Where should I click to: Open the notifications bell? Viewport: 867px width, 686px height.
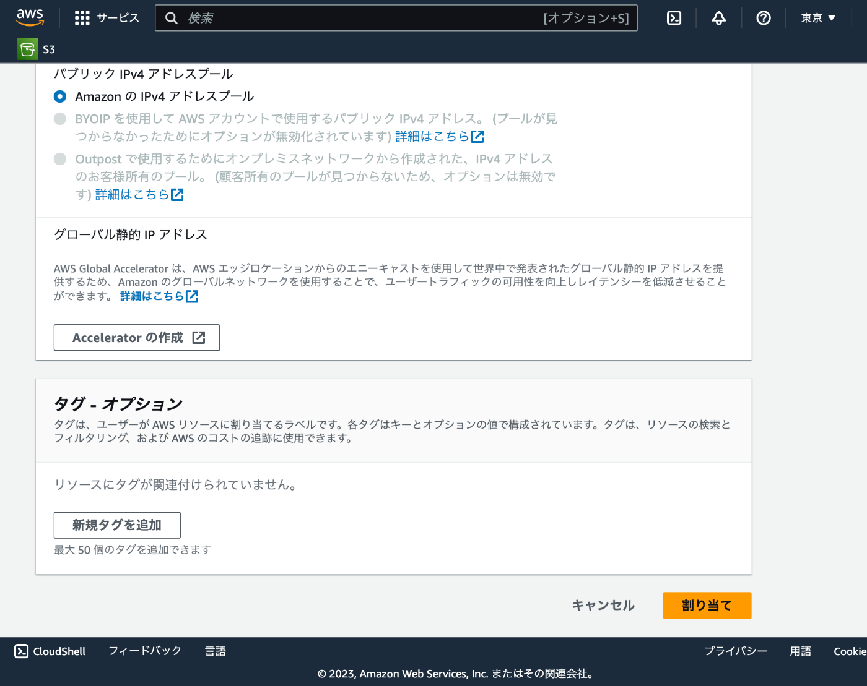[x=718, y=18]
